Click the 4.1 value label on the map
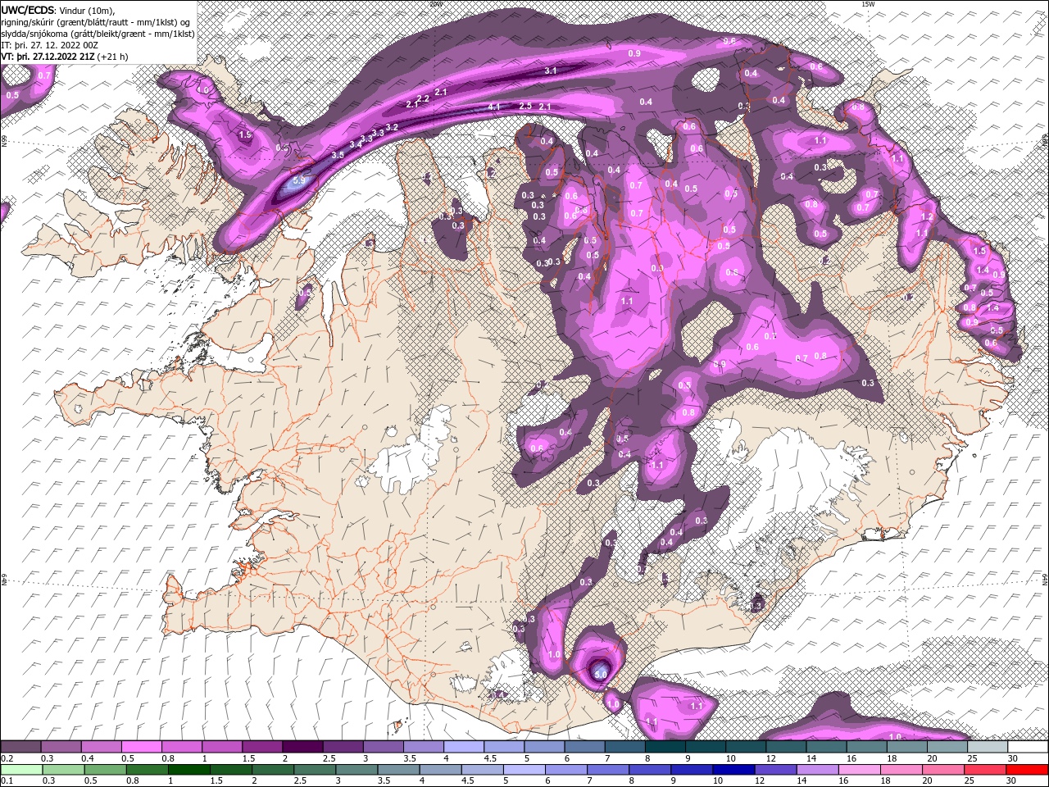This screenshot has height=787, width=1049. 494,107
